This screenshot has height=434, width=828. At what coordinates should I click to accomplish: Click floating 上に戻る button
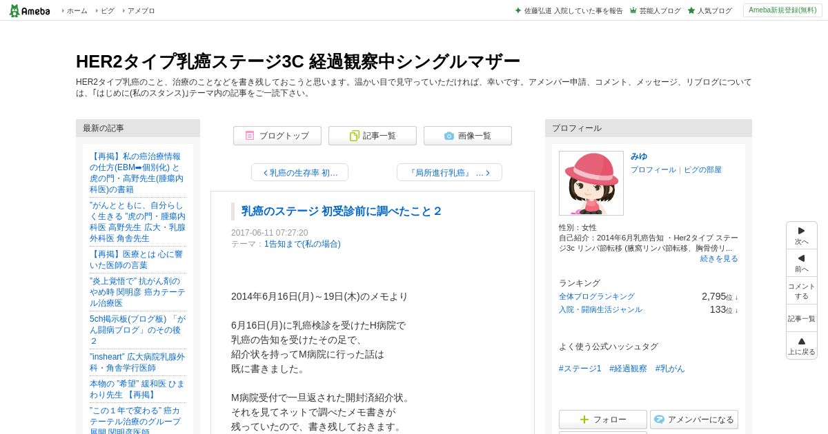(x=802, y=346)
